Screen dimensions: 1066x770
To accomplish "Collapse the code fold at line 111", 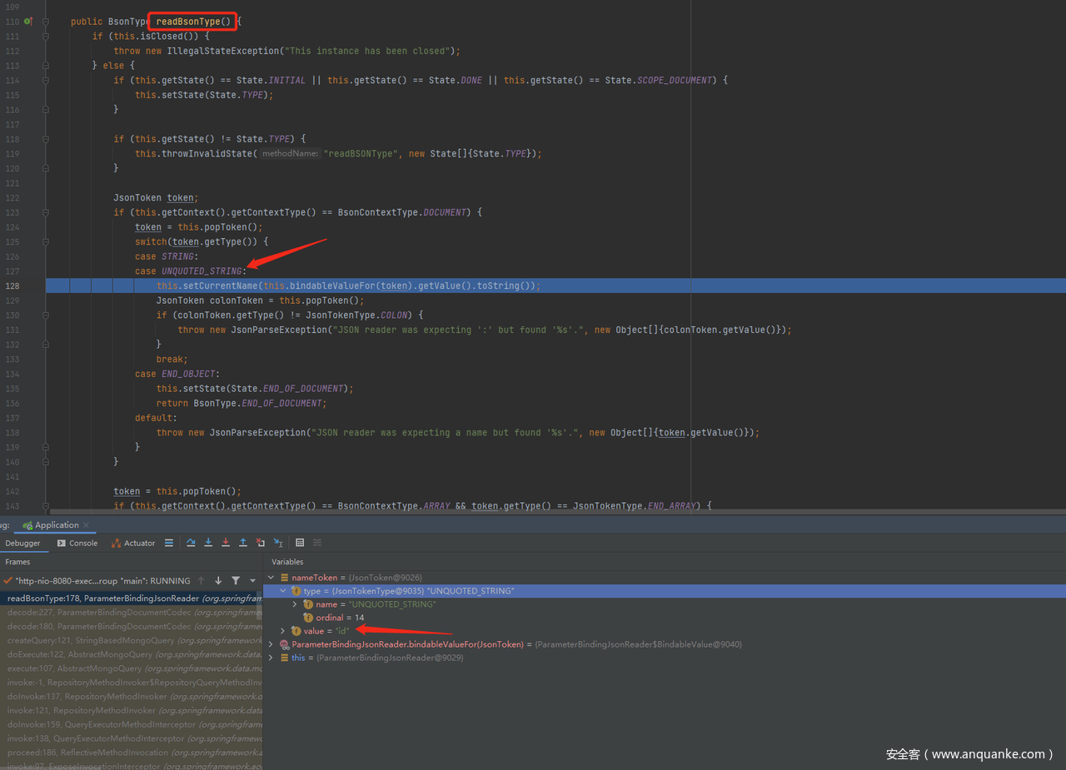I will (x=46, y=37).
